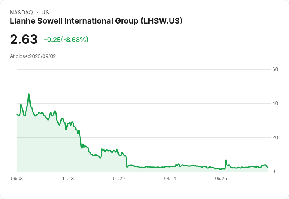The height and width of the screenshot is (199, 289).
Task: Click the 40 price axis label
Action: (275, 103)
